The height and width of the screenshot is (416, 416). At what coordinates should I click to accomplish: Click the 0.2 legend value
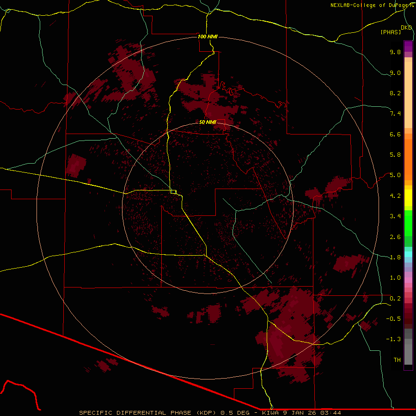click(395, 299)
